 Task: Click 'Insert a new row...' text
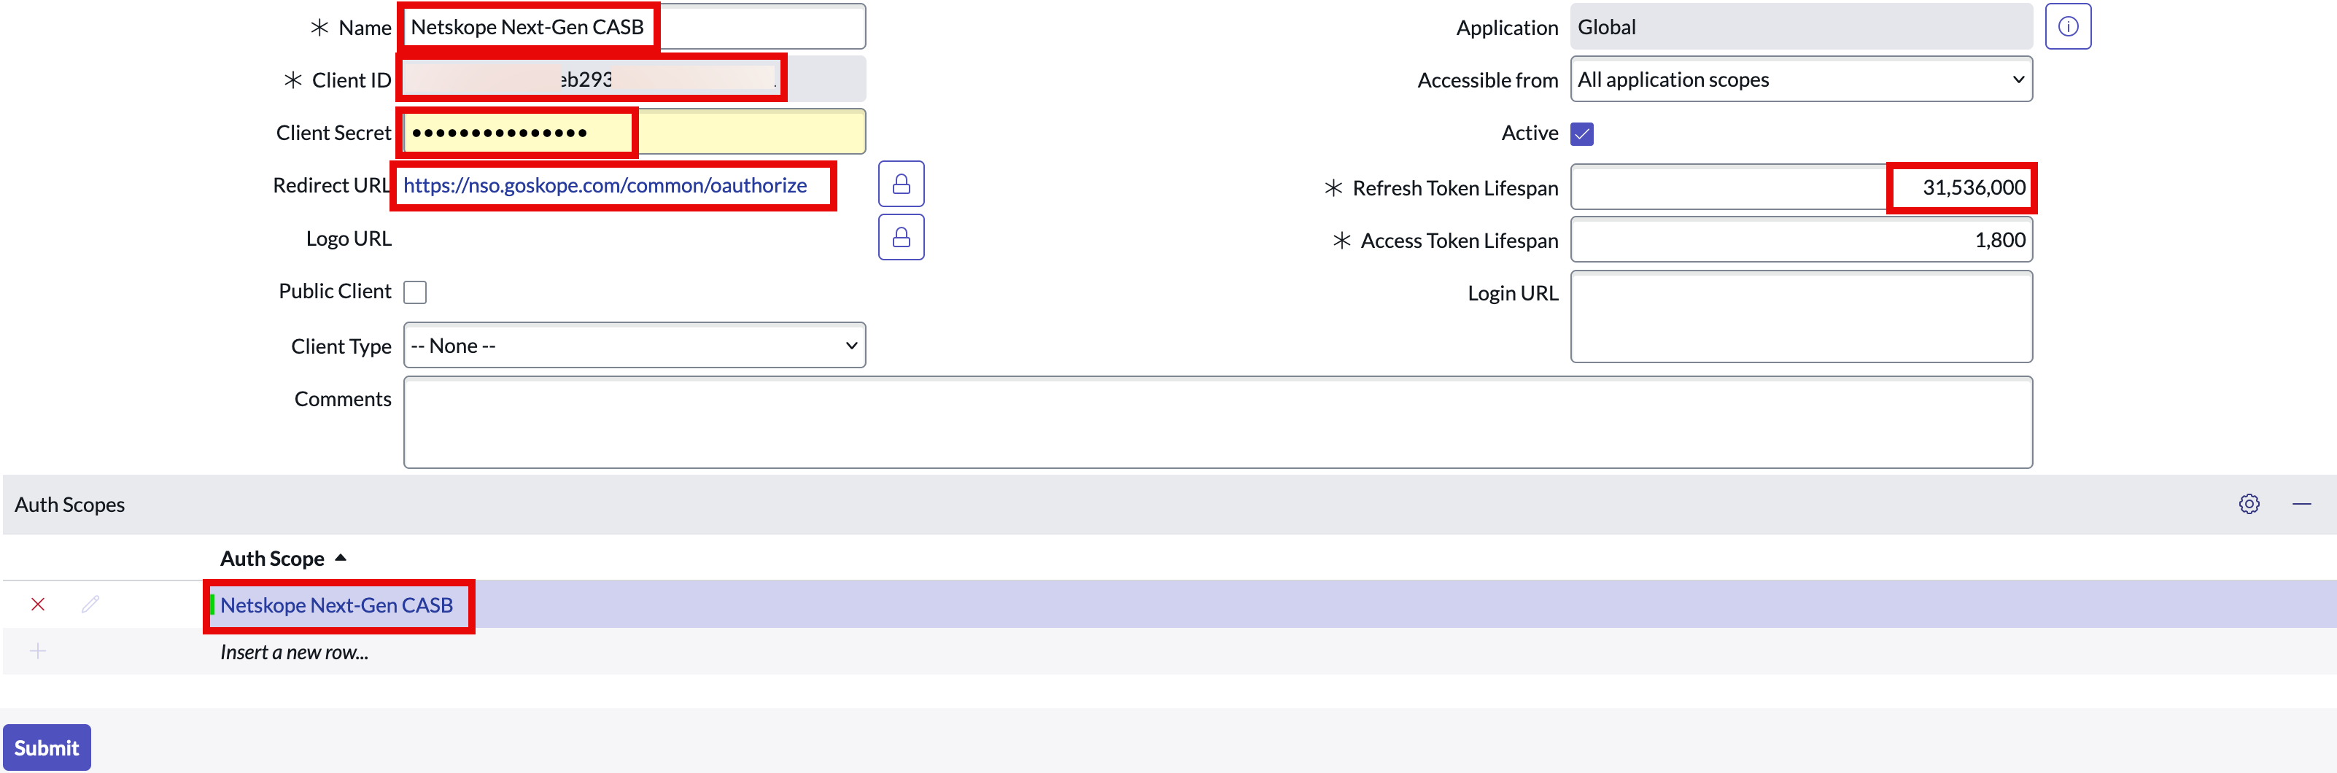click(294, 651)
